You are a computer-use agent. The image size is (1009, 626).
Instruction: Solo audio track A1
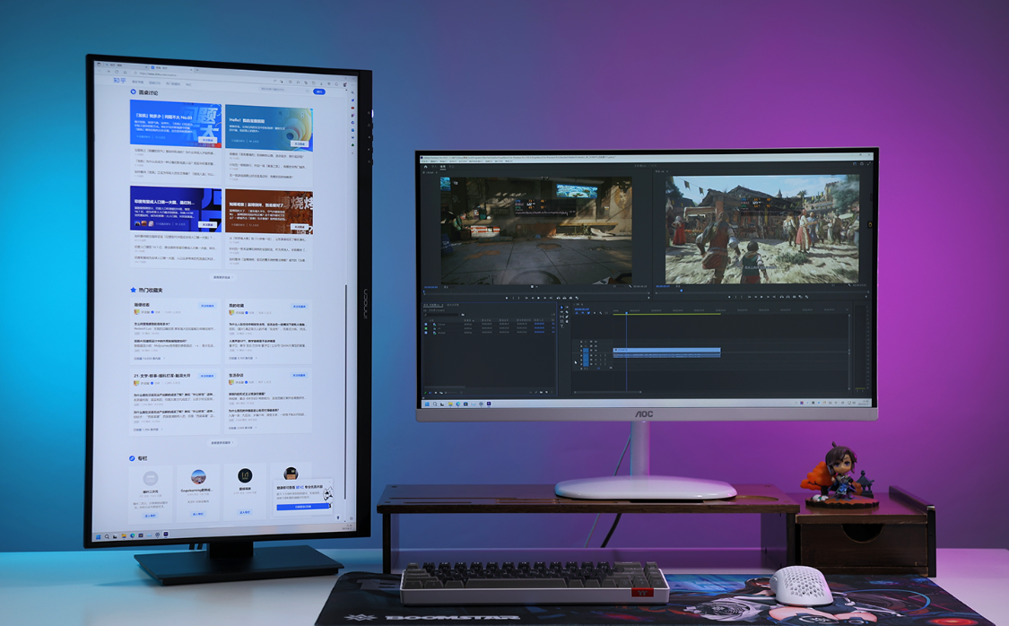click(600, 355)
